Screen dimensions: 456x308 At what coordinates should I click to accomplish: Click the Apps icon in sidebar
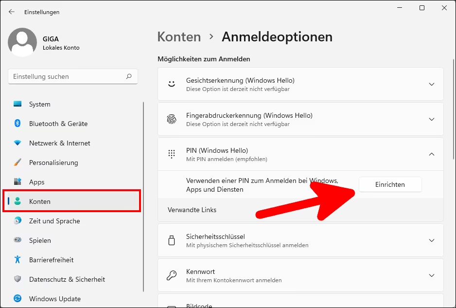(18, 182)
